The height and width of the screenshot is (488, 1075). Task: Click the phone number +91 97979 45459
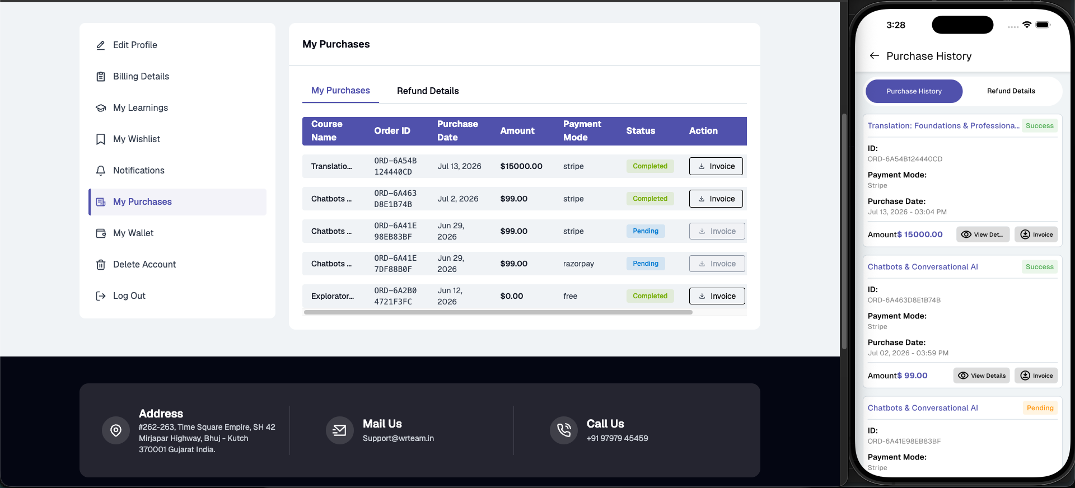coord(617,438)
